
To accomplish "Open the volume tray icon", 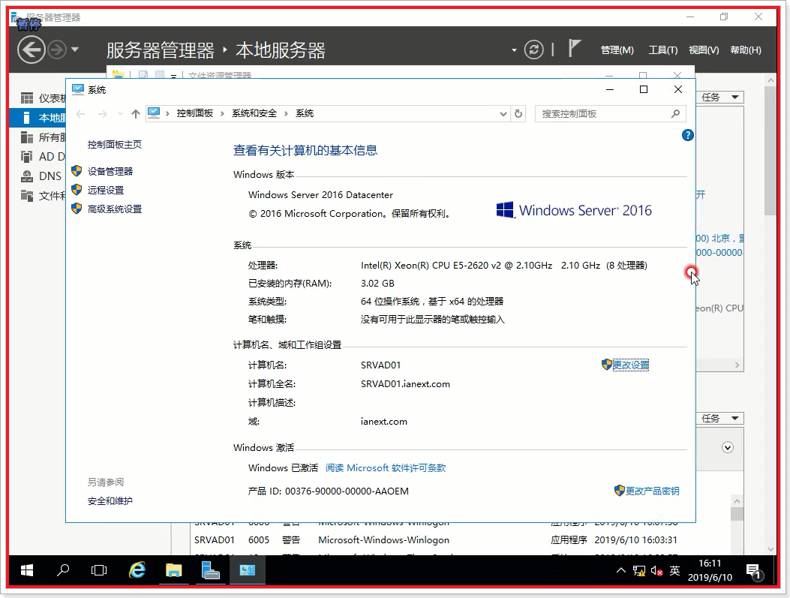I will tap(656, 571).
